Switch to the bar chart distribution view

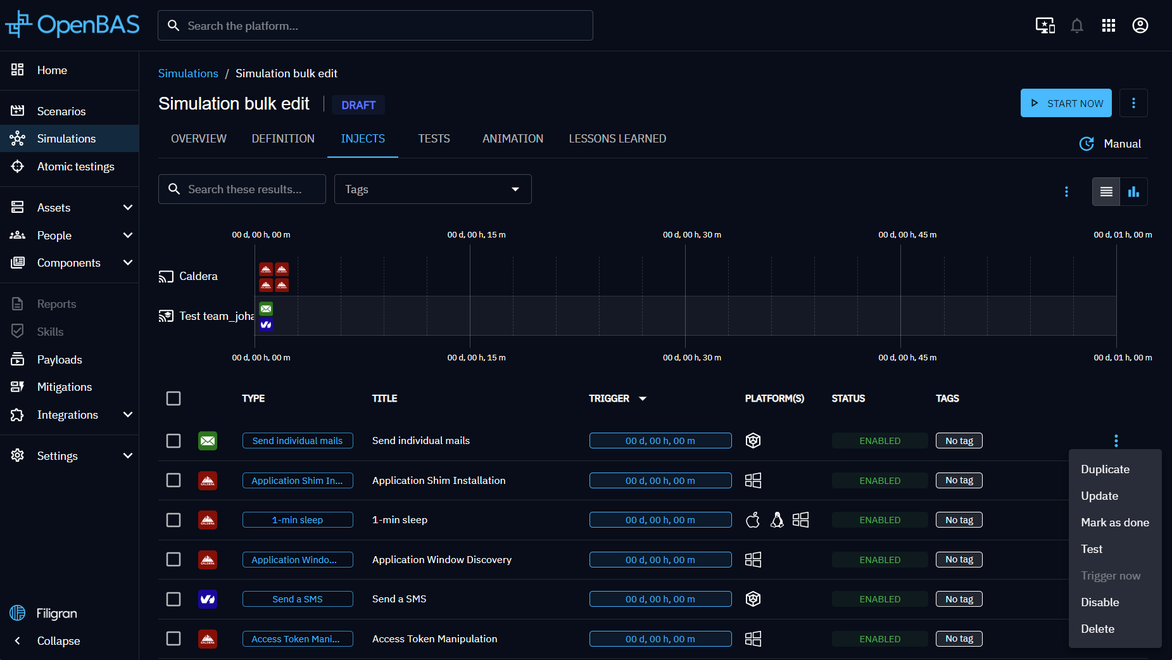pyautogui.click(x=1133, y=191)
